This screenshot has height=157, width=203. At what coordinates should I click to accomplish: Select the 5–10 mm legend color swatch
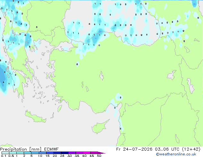point(35,153)
